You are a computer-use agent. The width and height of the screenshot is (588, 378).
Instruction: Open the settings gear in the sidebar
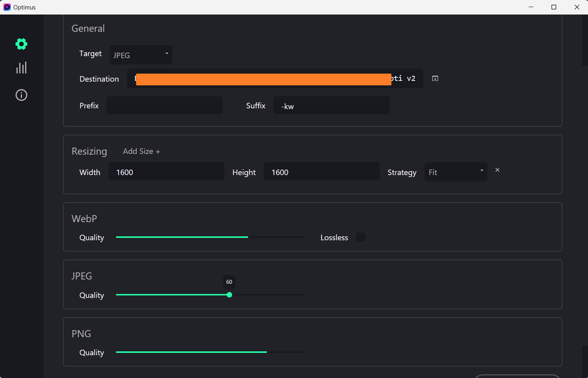21,44
